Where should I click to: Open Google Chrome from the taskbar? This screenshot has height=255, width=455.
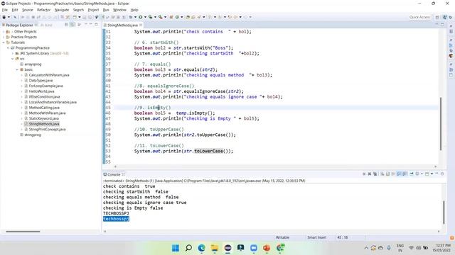pos(280,248)
